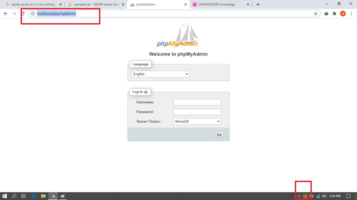
Task: Click the 'Server Choice:' label
Action: 149,121
